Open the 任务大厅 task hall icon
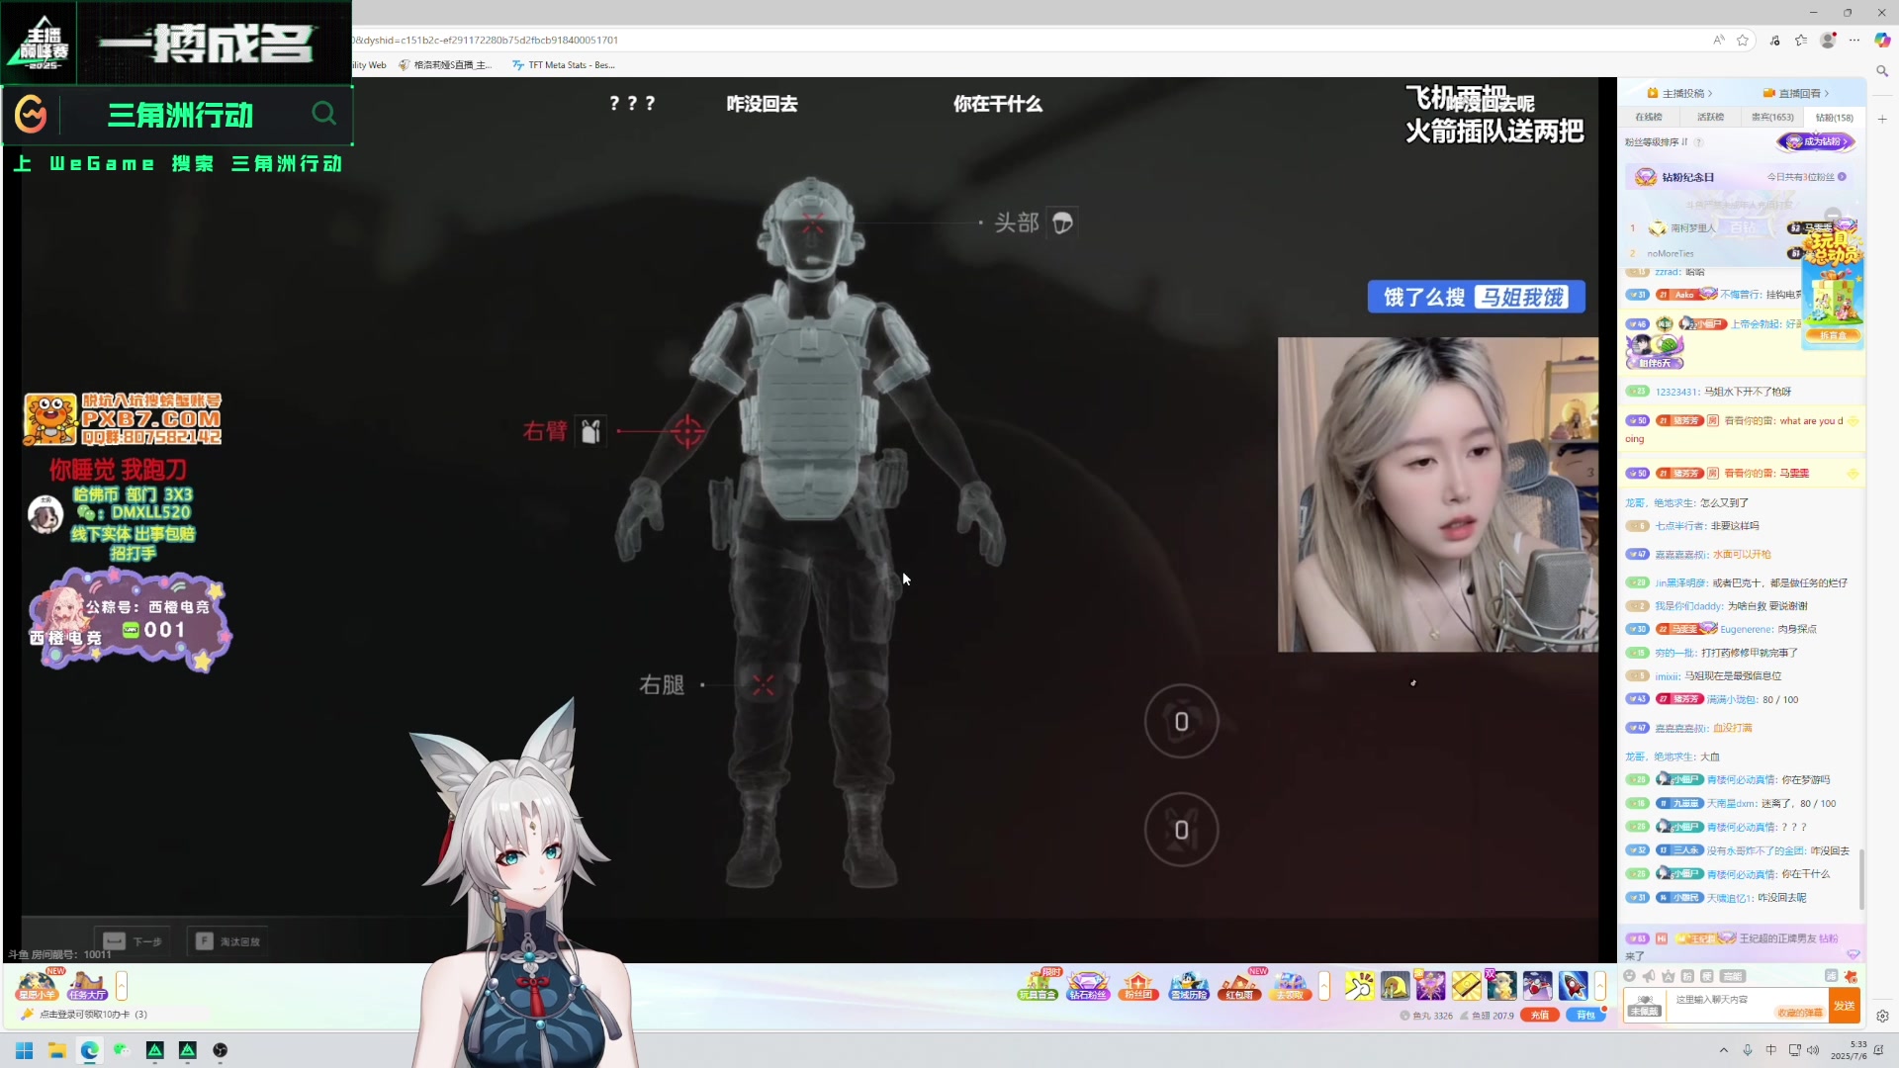The image size is (1899, 1068). [x=88, y=985]
